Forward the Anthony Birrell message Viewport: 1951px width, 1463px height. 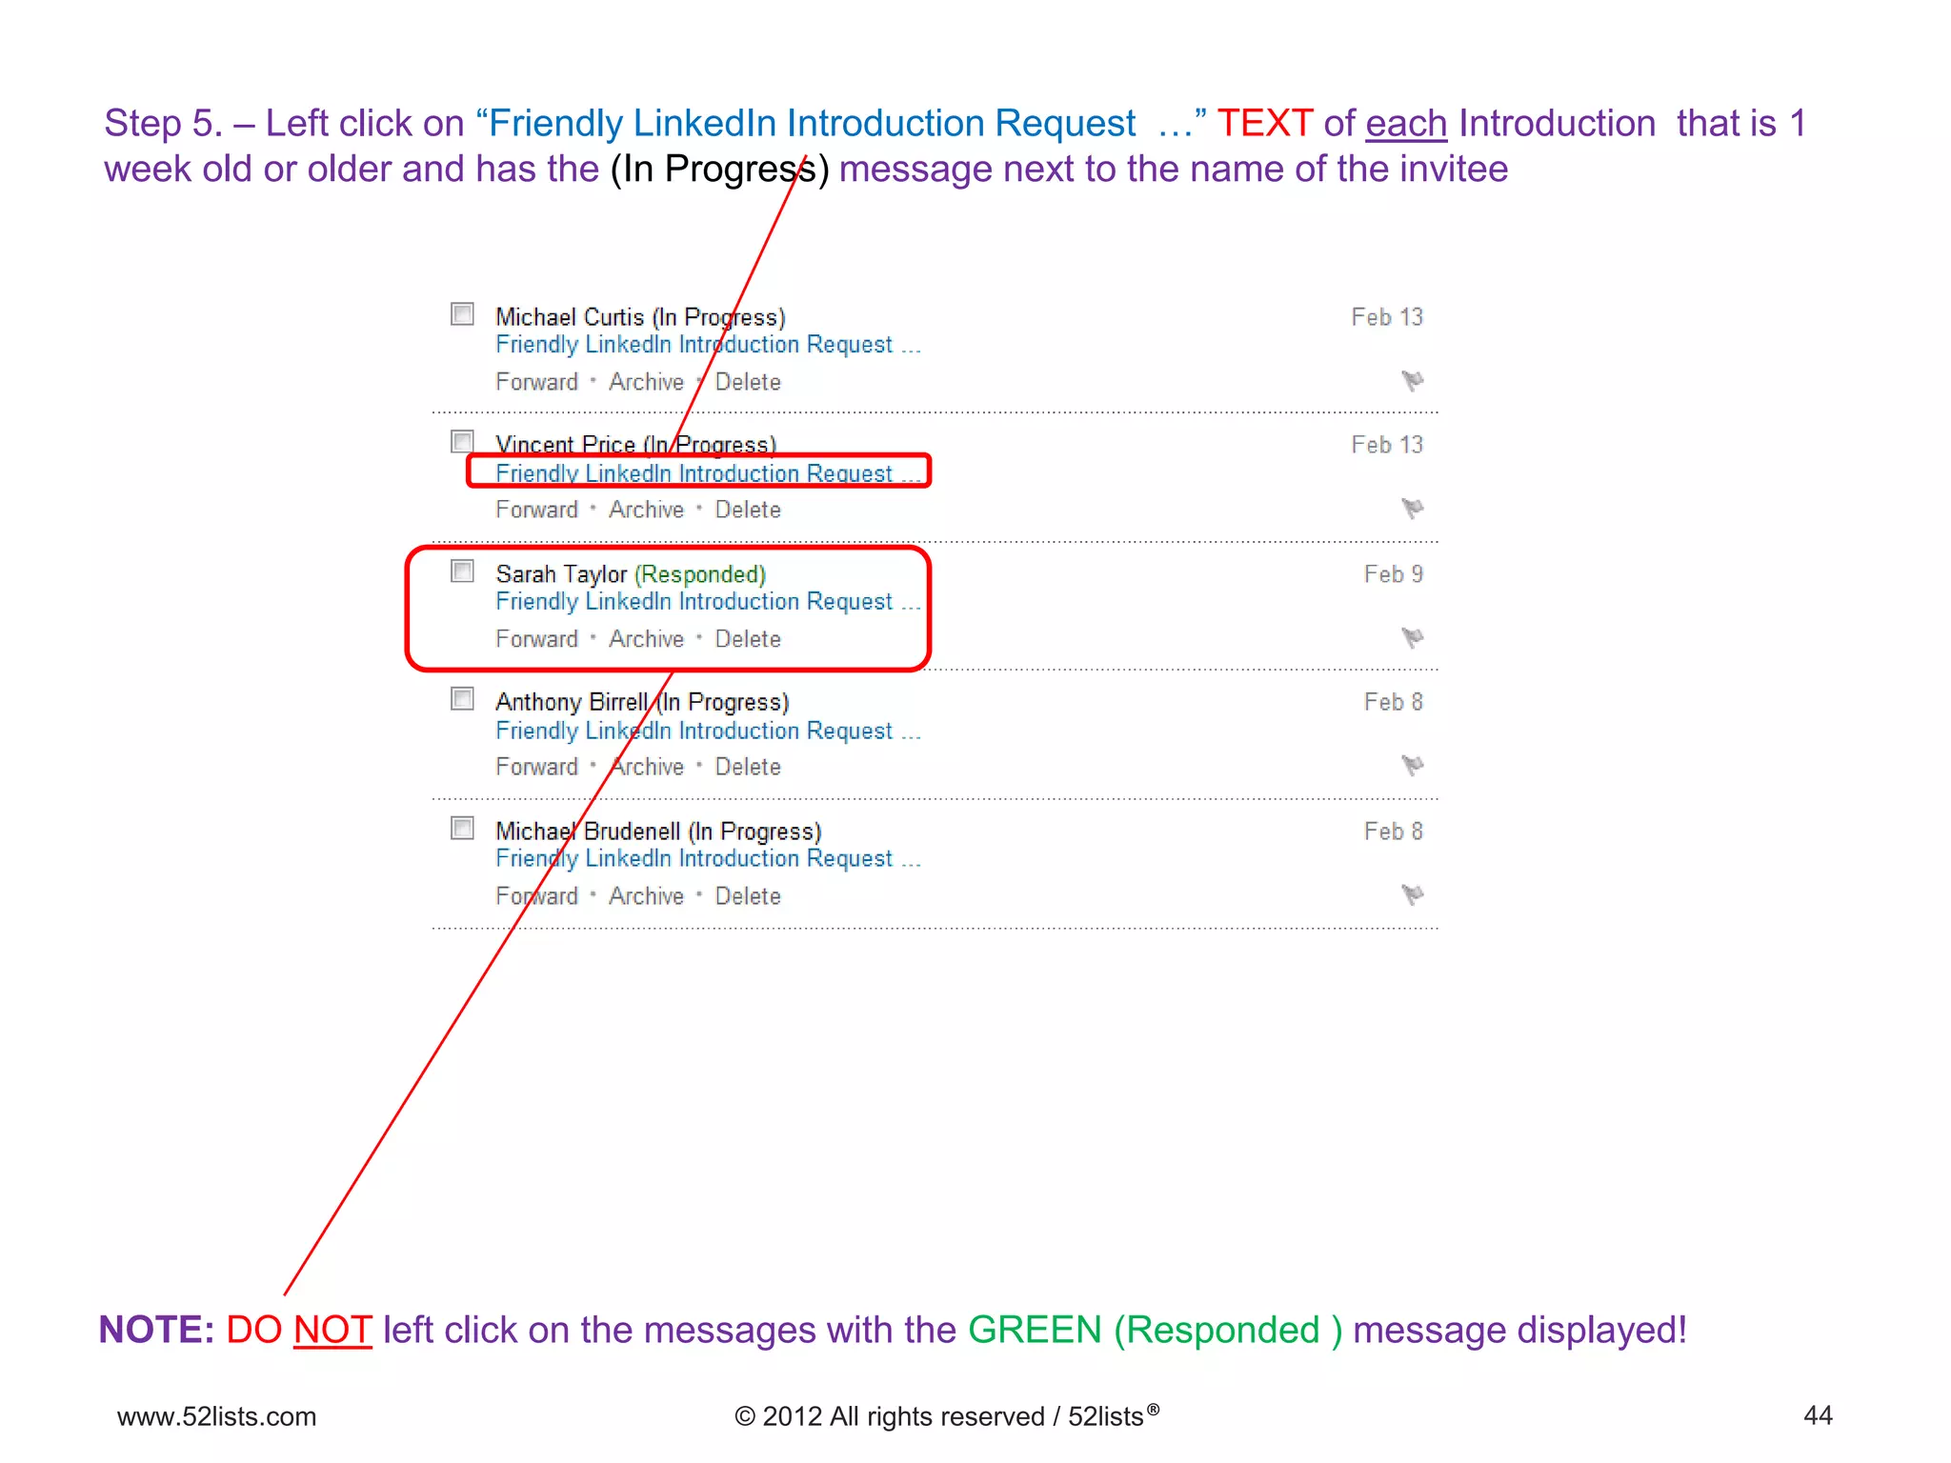536,767
